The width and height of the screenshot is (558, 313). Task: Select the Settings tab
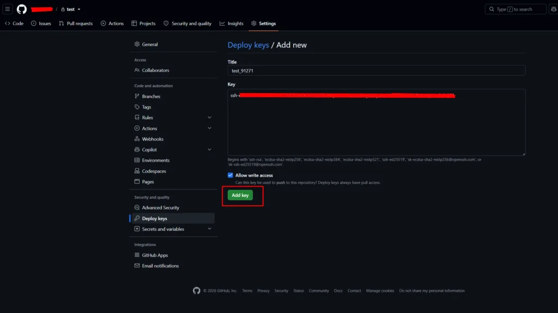[x=264, y=23]
